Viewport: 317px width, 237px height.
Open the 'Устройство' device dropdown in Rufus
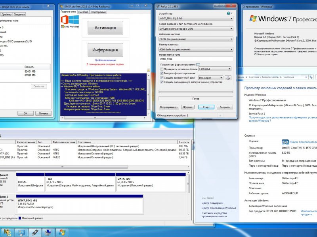pyautogui.click(x=196, y=18)
